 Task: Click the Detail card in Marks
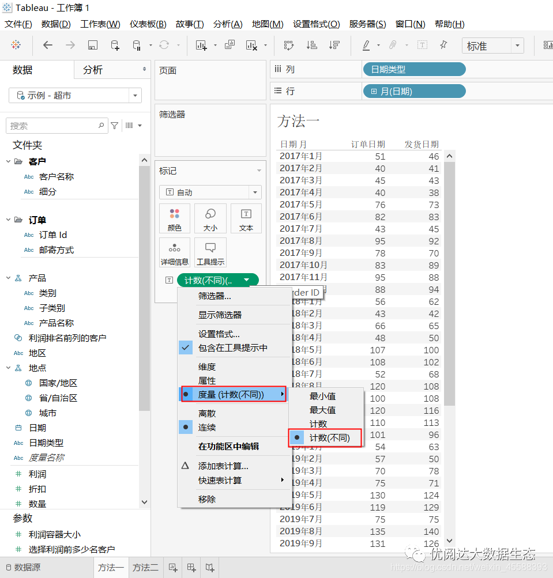click(x=175, y=252)
